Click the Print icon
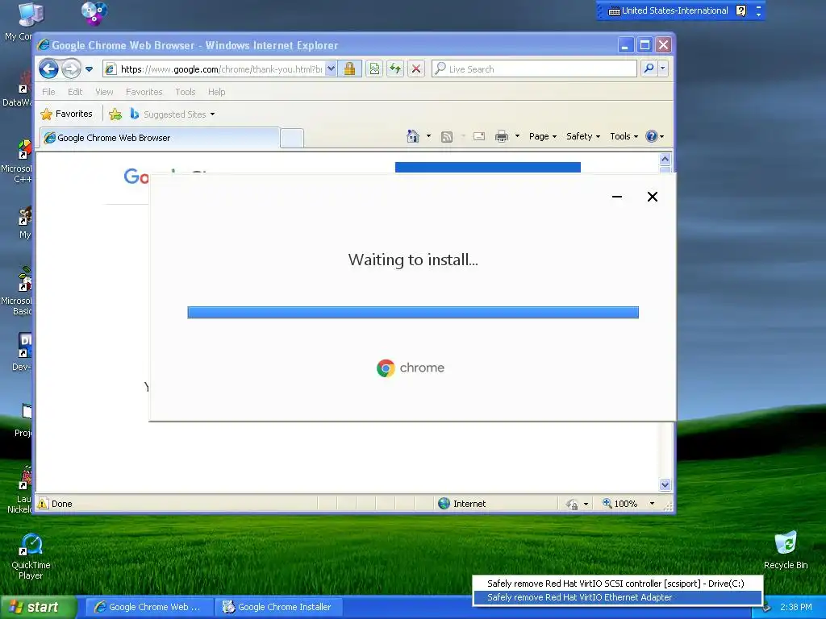The image size is (826, 619). [502, 136]
